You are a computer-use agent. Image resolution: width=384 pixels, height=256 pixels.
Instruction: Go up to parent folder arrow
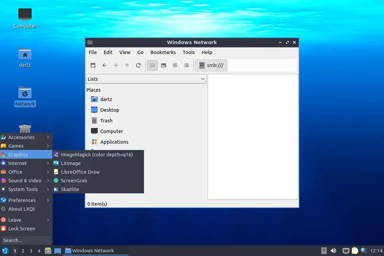click(127, 65)
